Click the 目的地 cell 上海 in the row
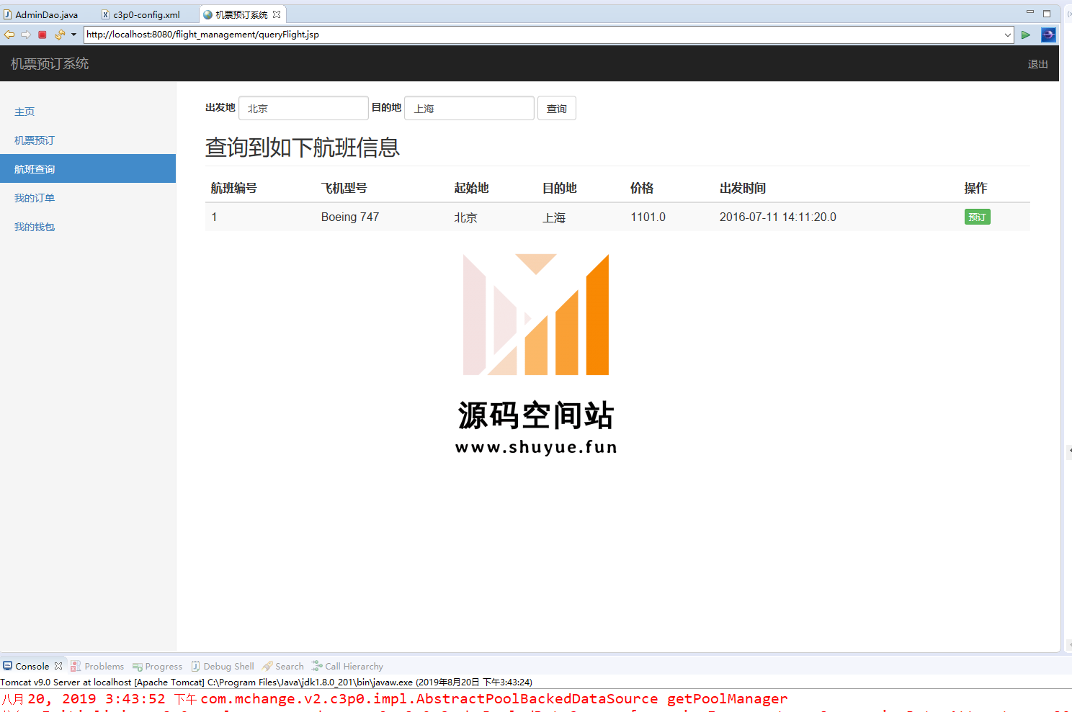The height and width of the screenshot is (712, 1072). click(554, 217)
